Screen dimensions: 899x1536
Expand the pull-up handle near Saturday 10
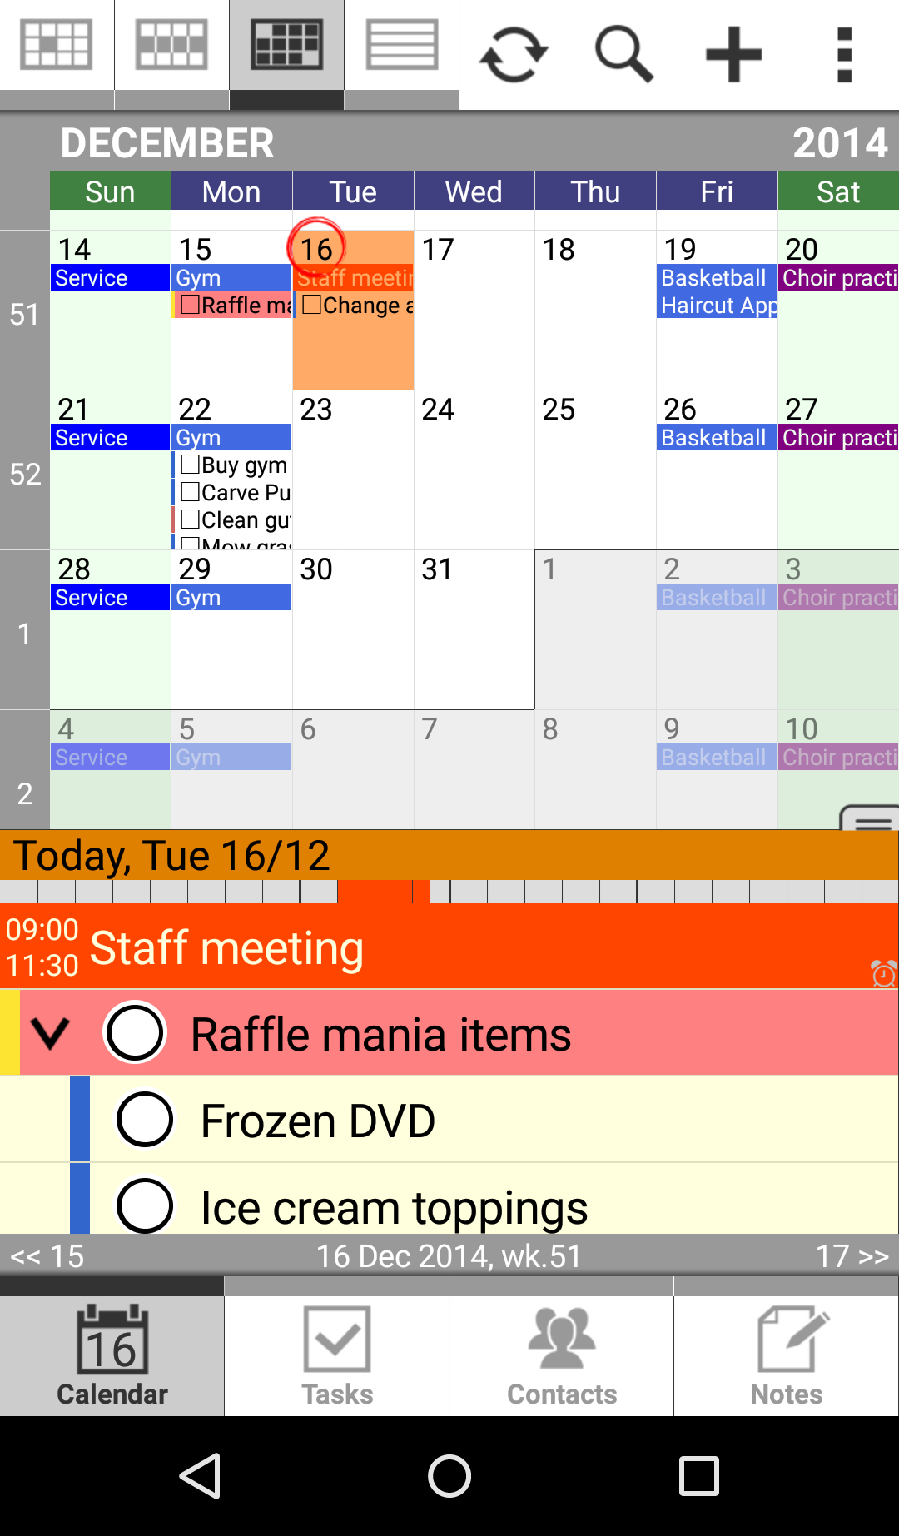(871, 818)
